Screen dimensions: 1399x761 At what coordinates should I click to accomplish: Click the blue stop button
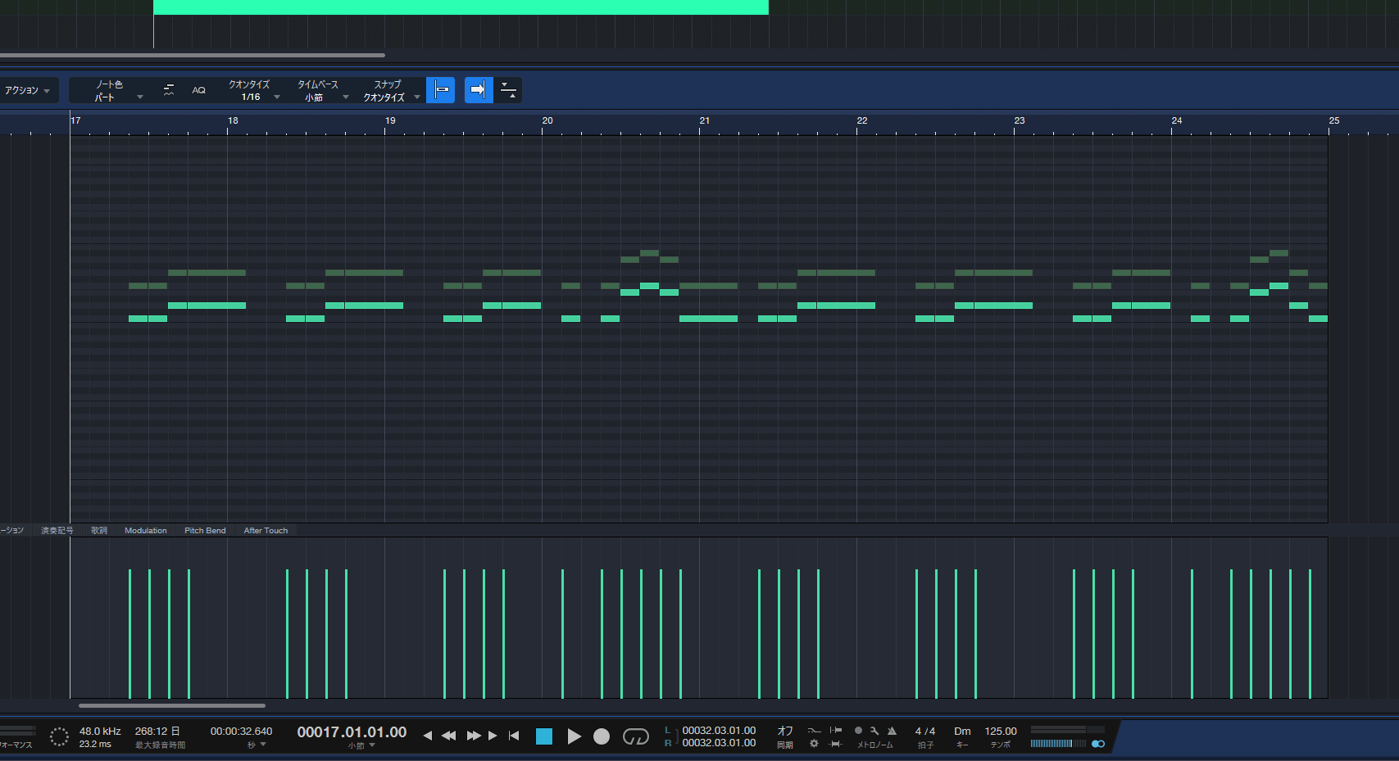(544, 736)
